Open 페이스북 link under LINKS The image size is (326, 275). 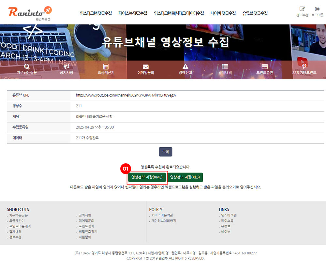pos(227,221)
